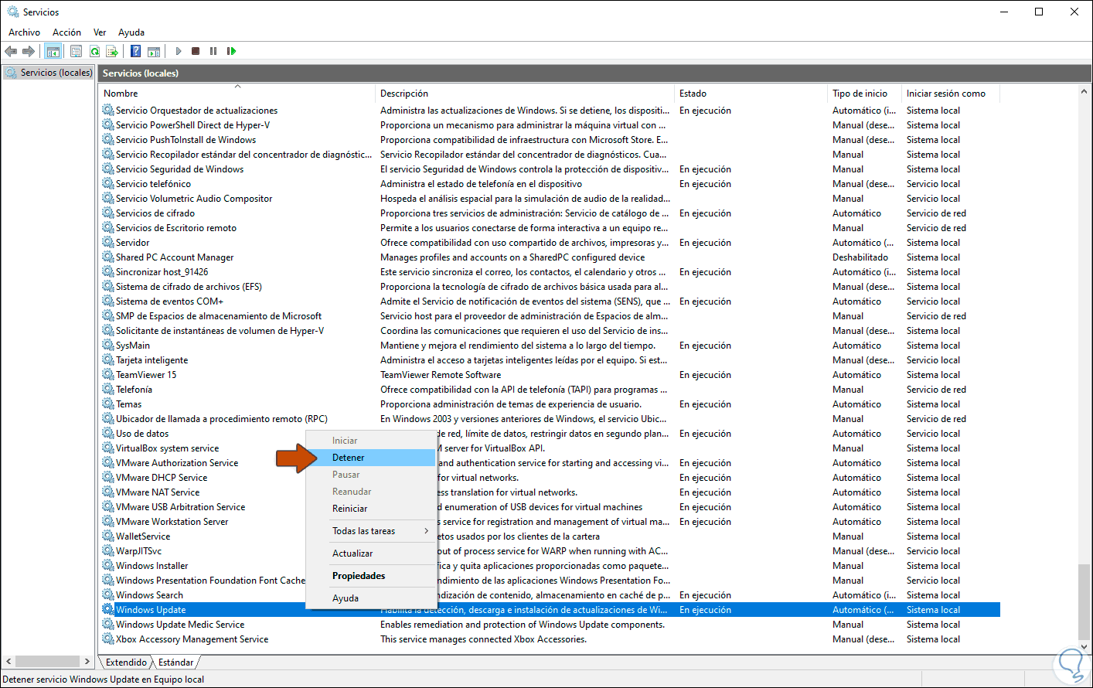The height and width of the screenshot is (688, 1093).
Task: Open the Properties toolbar icon
Action: (x=76, y=51)
